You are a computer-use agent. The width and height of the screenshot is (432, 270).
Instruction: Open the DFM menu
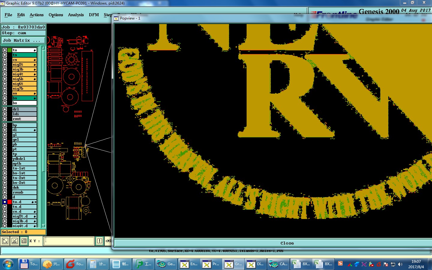pyautogui.click(x=94, y=15)
